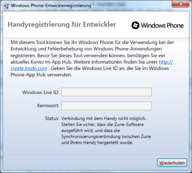Click the window title text
This screenshot has width=192, height=173.
coord(51,6)
